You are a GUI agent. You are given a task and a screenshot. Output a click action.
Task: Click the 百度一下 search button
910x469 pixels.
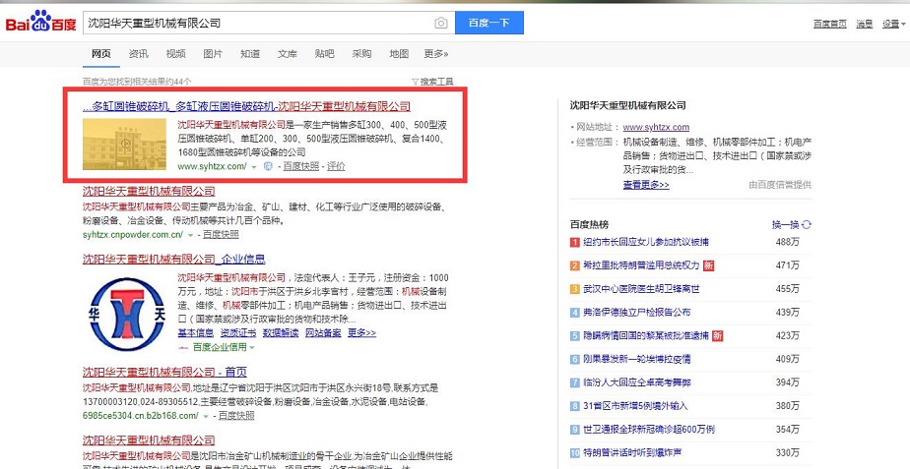pyautogui.click(x=489, y=23)
